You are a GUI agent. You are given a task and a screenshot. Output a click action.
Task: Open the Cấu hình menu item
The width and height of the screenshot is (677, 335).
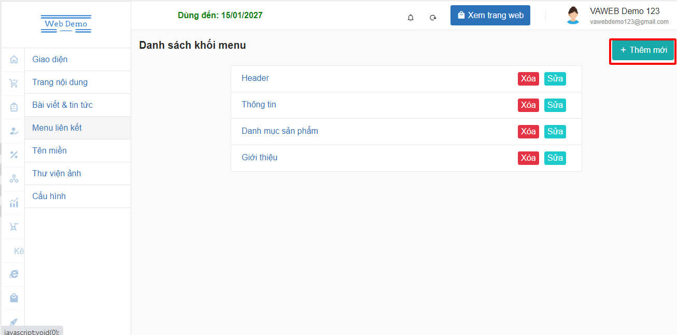click(49, 196)
